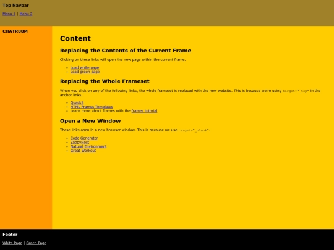Click the CHATROOM sidebar heading
334x250 pixels.
pyautogui.click(x=15, y=31)
